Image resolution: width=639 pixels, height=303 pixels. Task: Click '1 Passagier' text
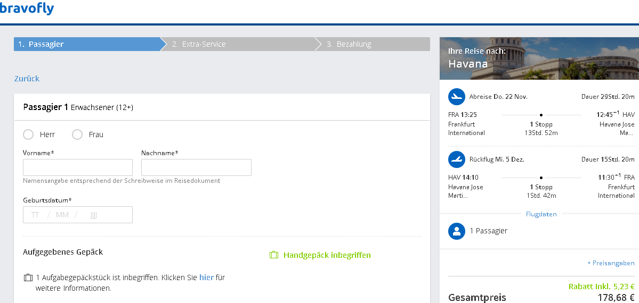pyautogui.click(x=489, y=231)
